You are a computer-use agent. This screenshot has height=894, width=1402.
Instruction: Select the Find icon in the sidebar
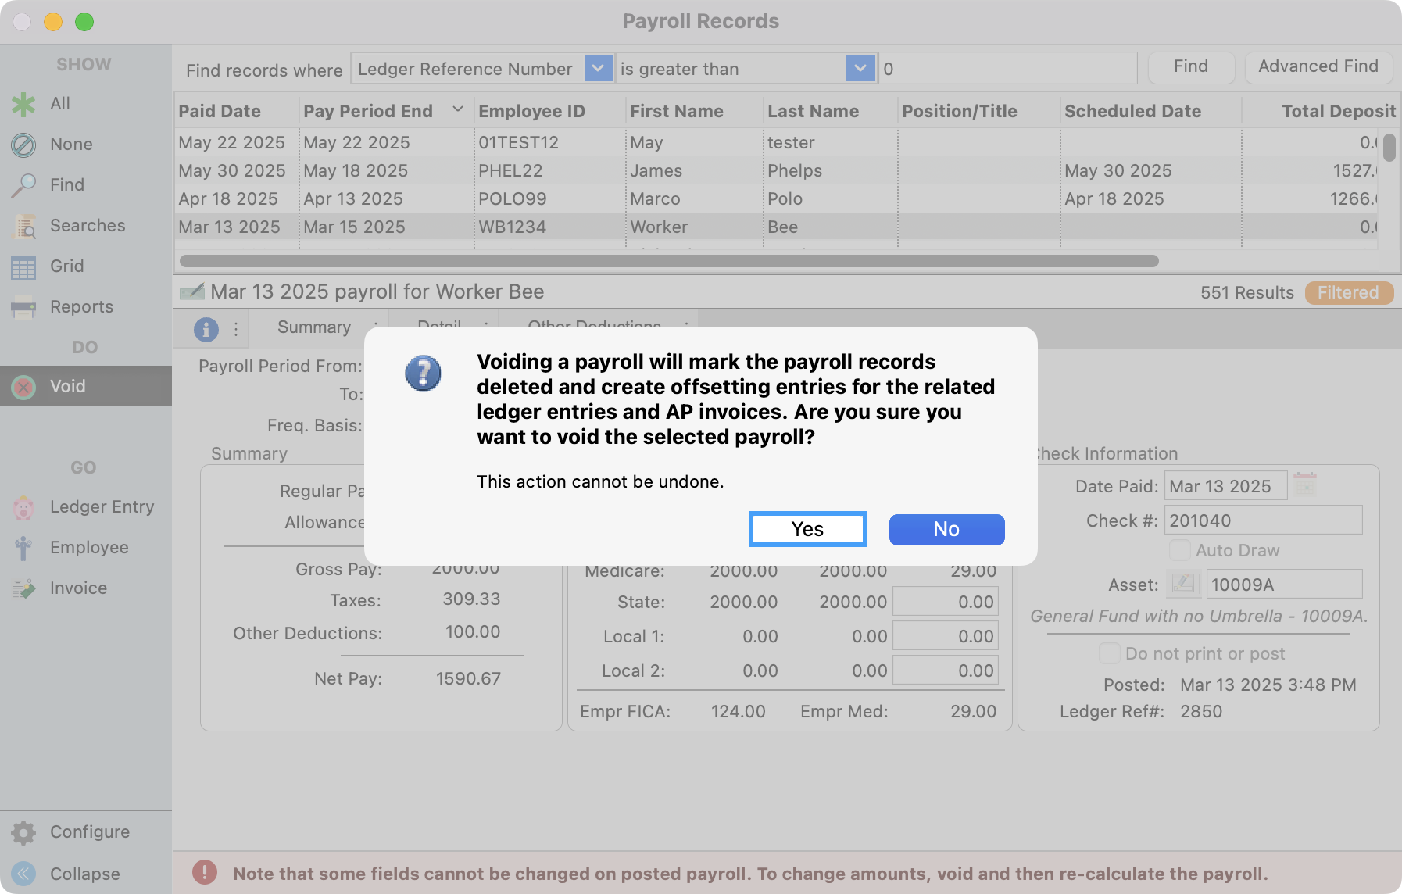26,184
